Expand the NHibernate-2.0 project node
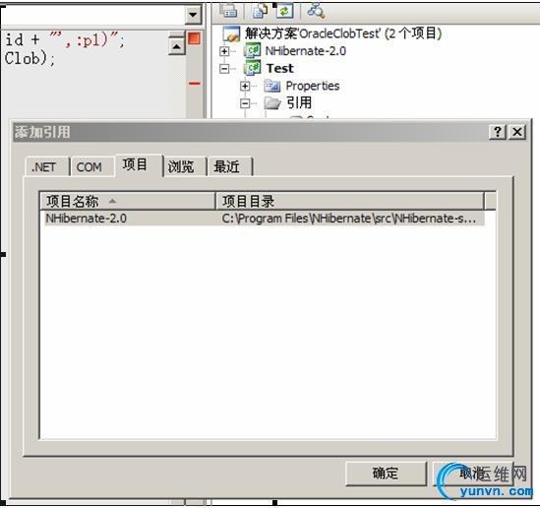 [224, 51]
